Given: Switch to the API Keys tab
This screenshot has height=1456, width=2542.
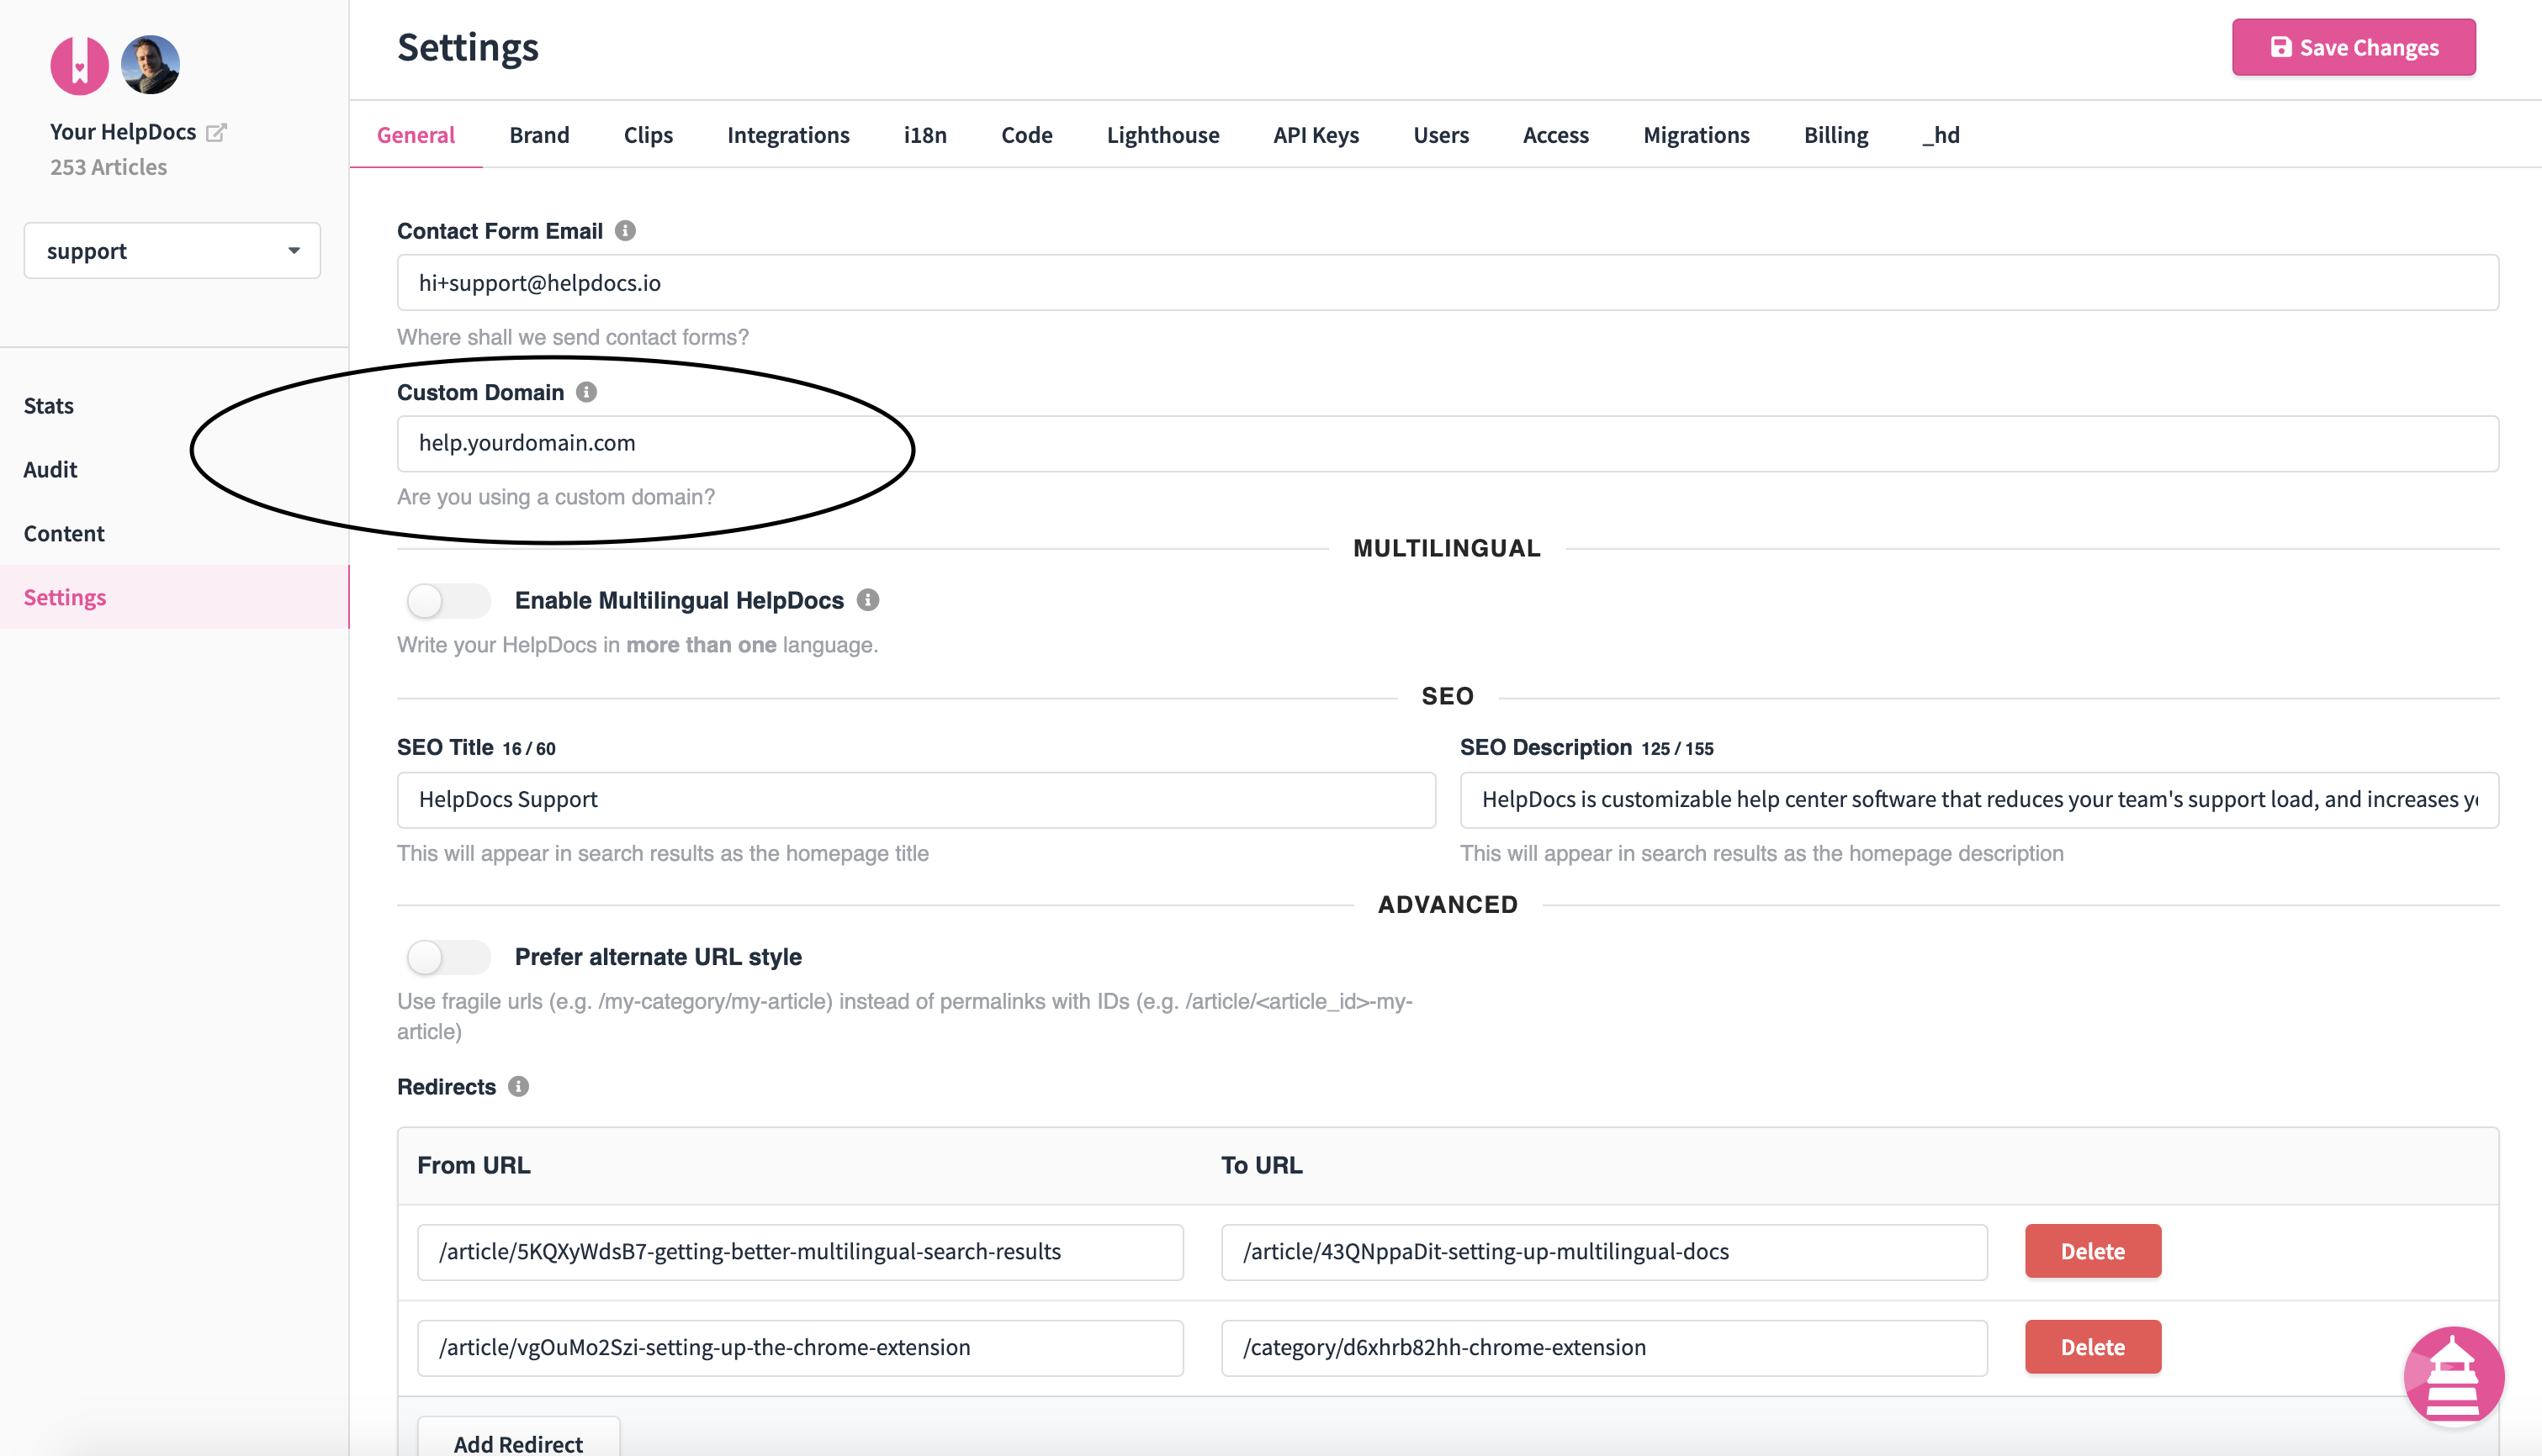Looking at the screenshot, I should [x=1316, y=135].
